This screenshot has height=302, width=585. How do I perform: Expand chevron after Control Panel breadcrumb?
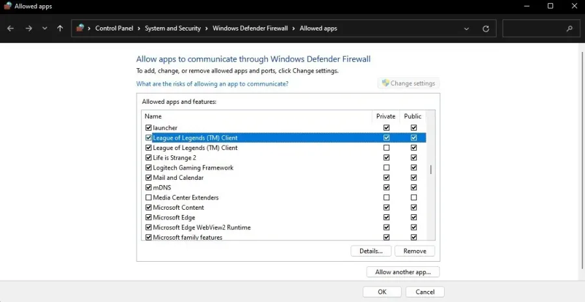point(139,29)
